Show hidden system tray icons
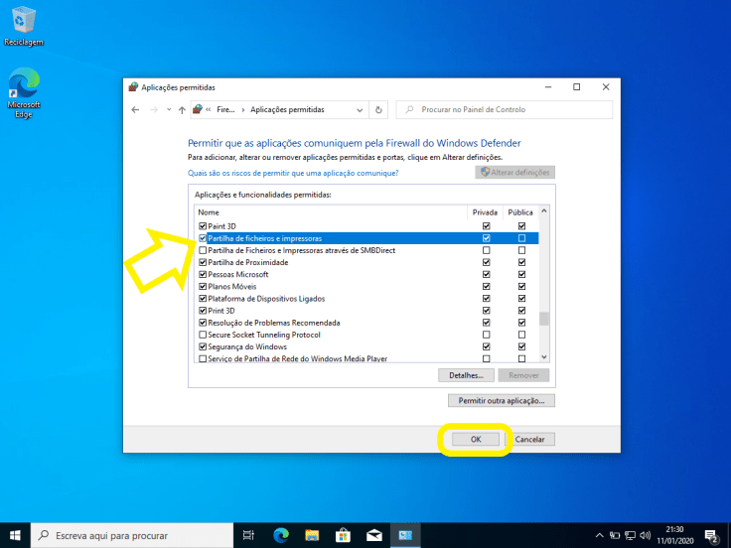 click(599, 536)
